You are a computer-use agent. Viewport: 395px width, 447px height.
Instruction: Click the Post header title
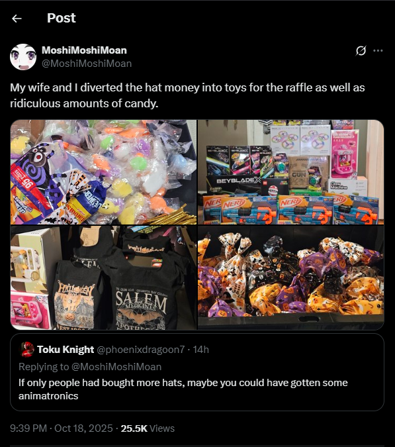pos(62,18)
